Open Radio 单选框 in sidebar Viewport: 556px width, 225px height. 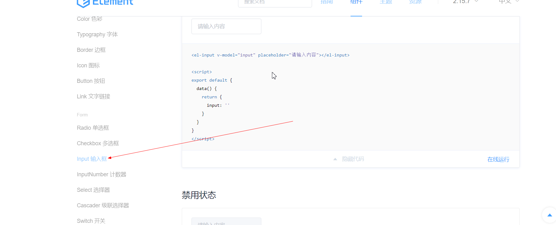[93, 128]
